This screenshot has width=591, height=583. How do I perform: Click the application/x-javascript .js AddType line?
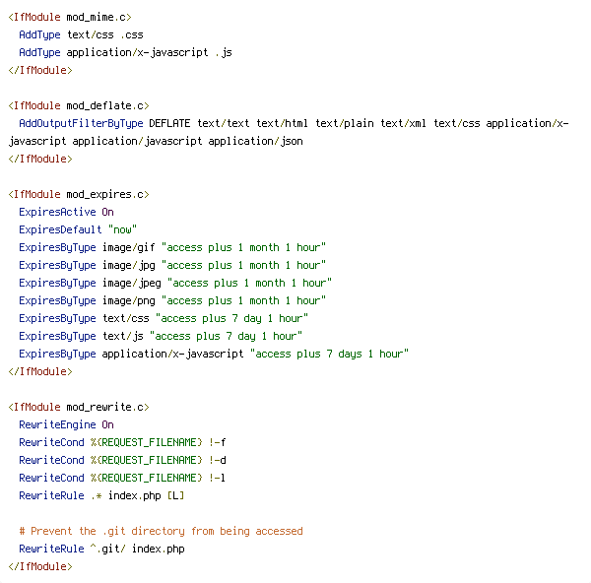tap(125, 53)
